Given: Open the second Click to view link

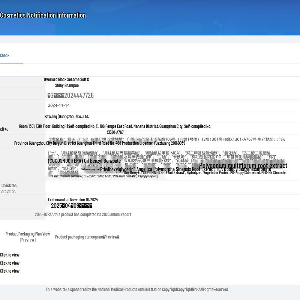Looking at the screenshot, I should point(10,263).
